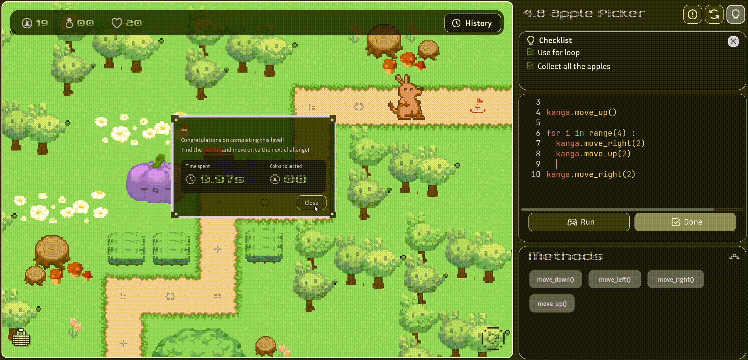Click the '9.97s' time spent value

coord(222,179)
